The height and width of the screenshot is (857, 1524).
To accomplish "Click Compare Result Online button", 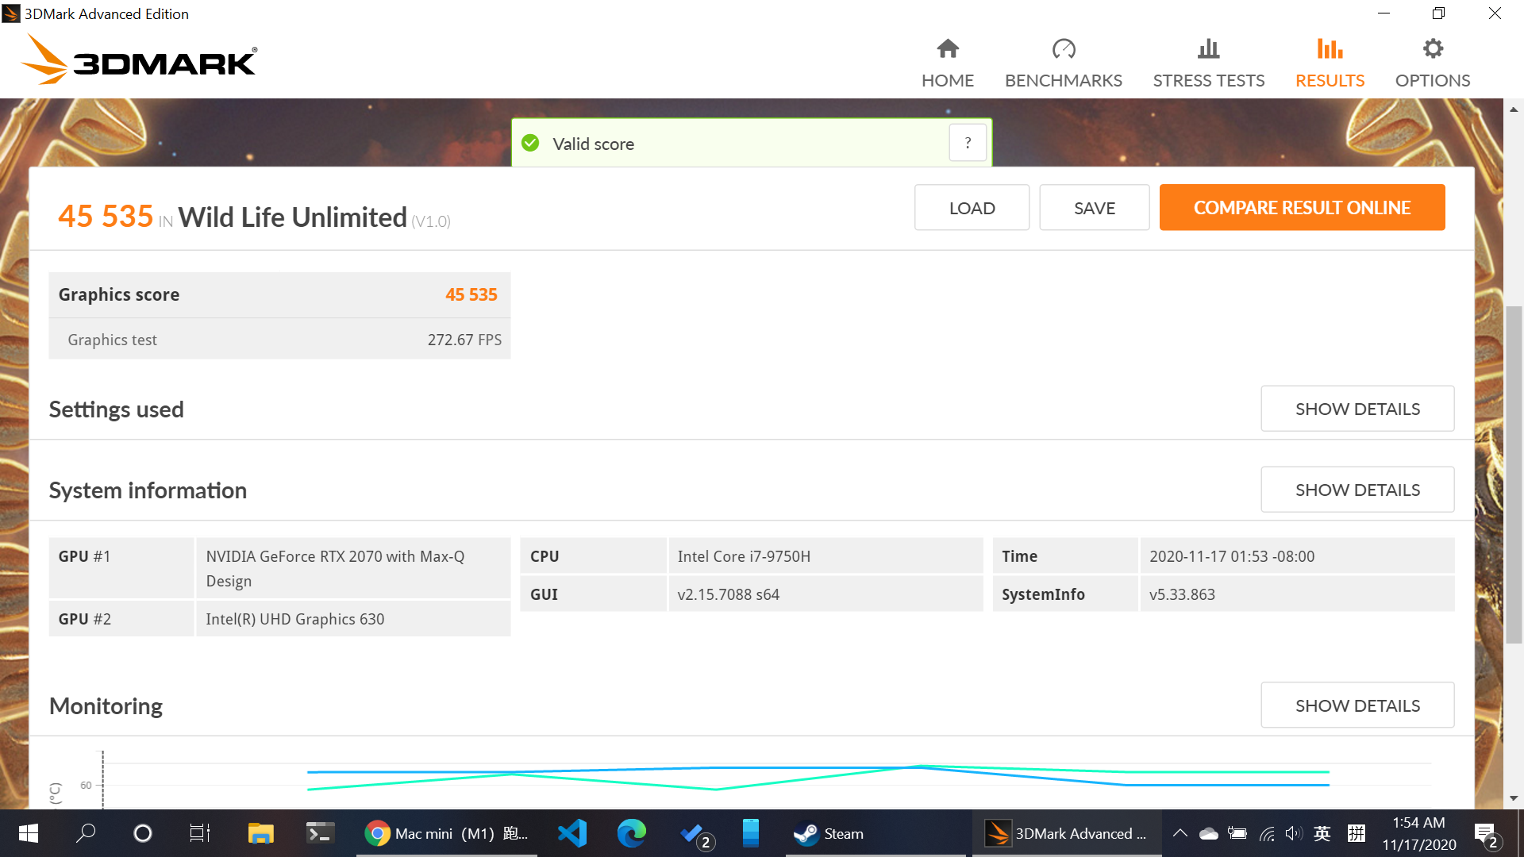I will (1301, 208).
